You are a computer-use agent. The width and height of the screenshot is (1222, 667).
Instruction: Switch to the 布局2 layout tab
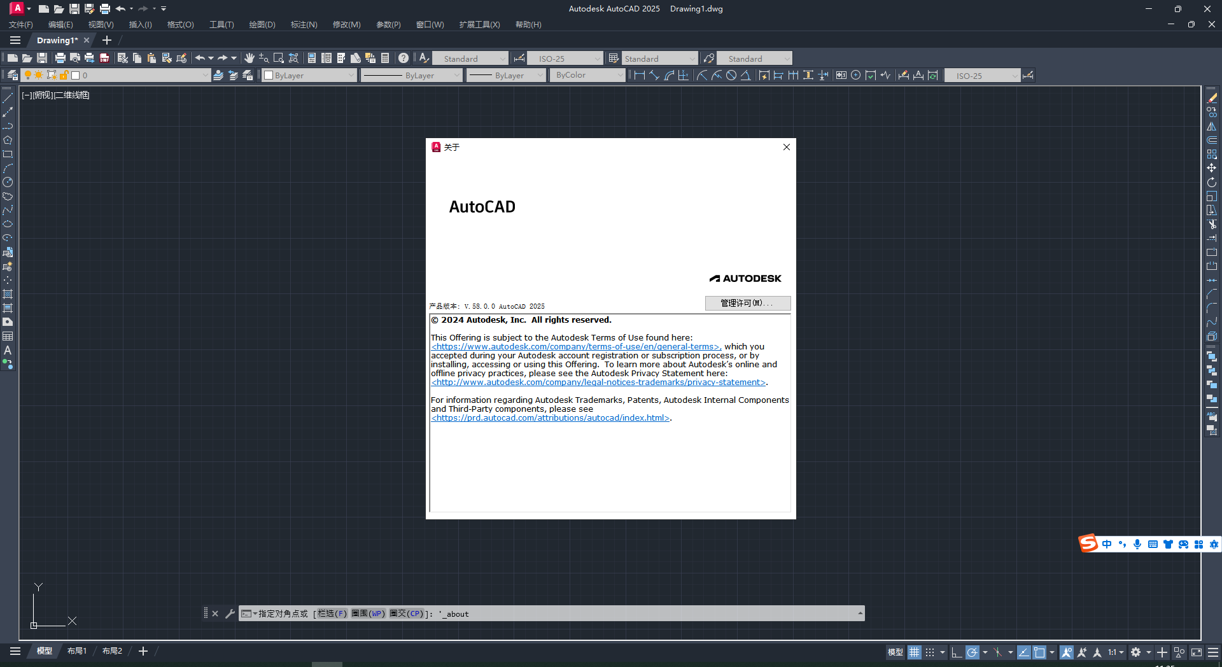click(x=112, y=651)
